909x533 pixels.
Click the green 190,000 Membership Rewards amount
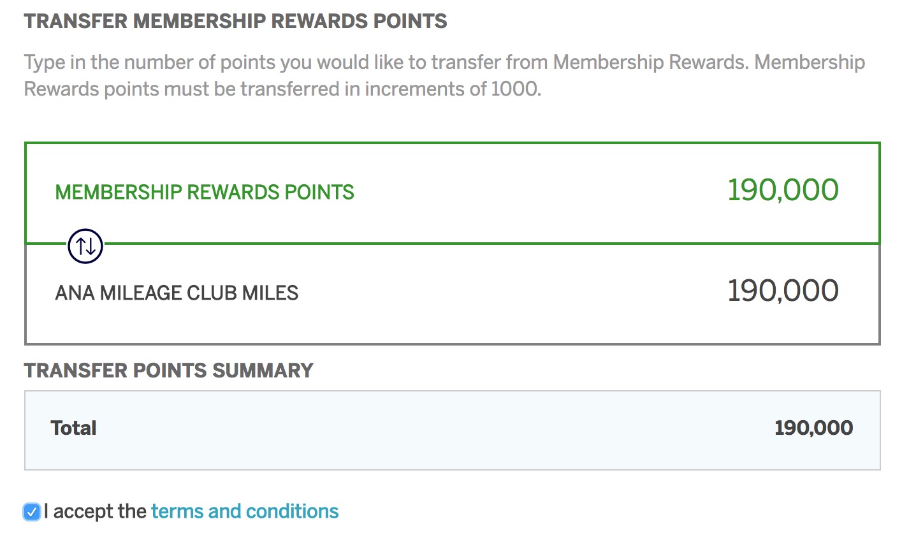(x=783, y=190)
